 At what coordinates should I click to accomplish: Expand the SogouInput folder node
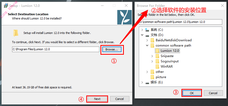(x=152, y=61)
